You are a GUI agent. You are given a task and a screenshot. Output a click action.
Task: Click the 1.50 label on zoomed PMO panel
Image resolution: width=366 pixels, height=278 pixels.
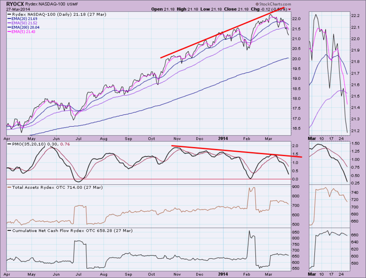(x=355, y=144)
